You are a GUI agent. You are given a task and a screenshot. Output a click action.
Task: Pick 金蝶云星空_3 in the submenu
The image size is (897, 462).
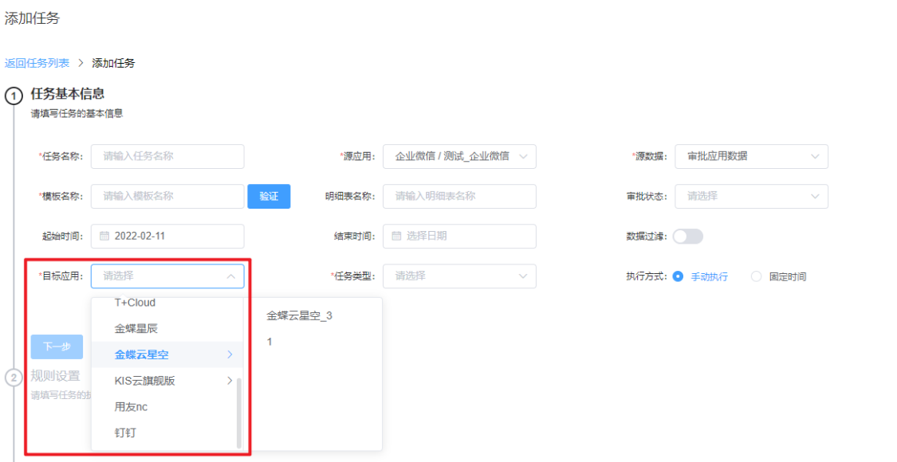coord(299,316)
